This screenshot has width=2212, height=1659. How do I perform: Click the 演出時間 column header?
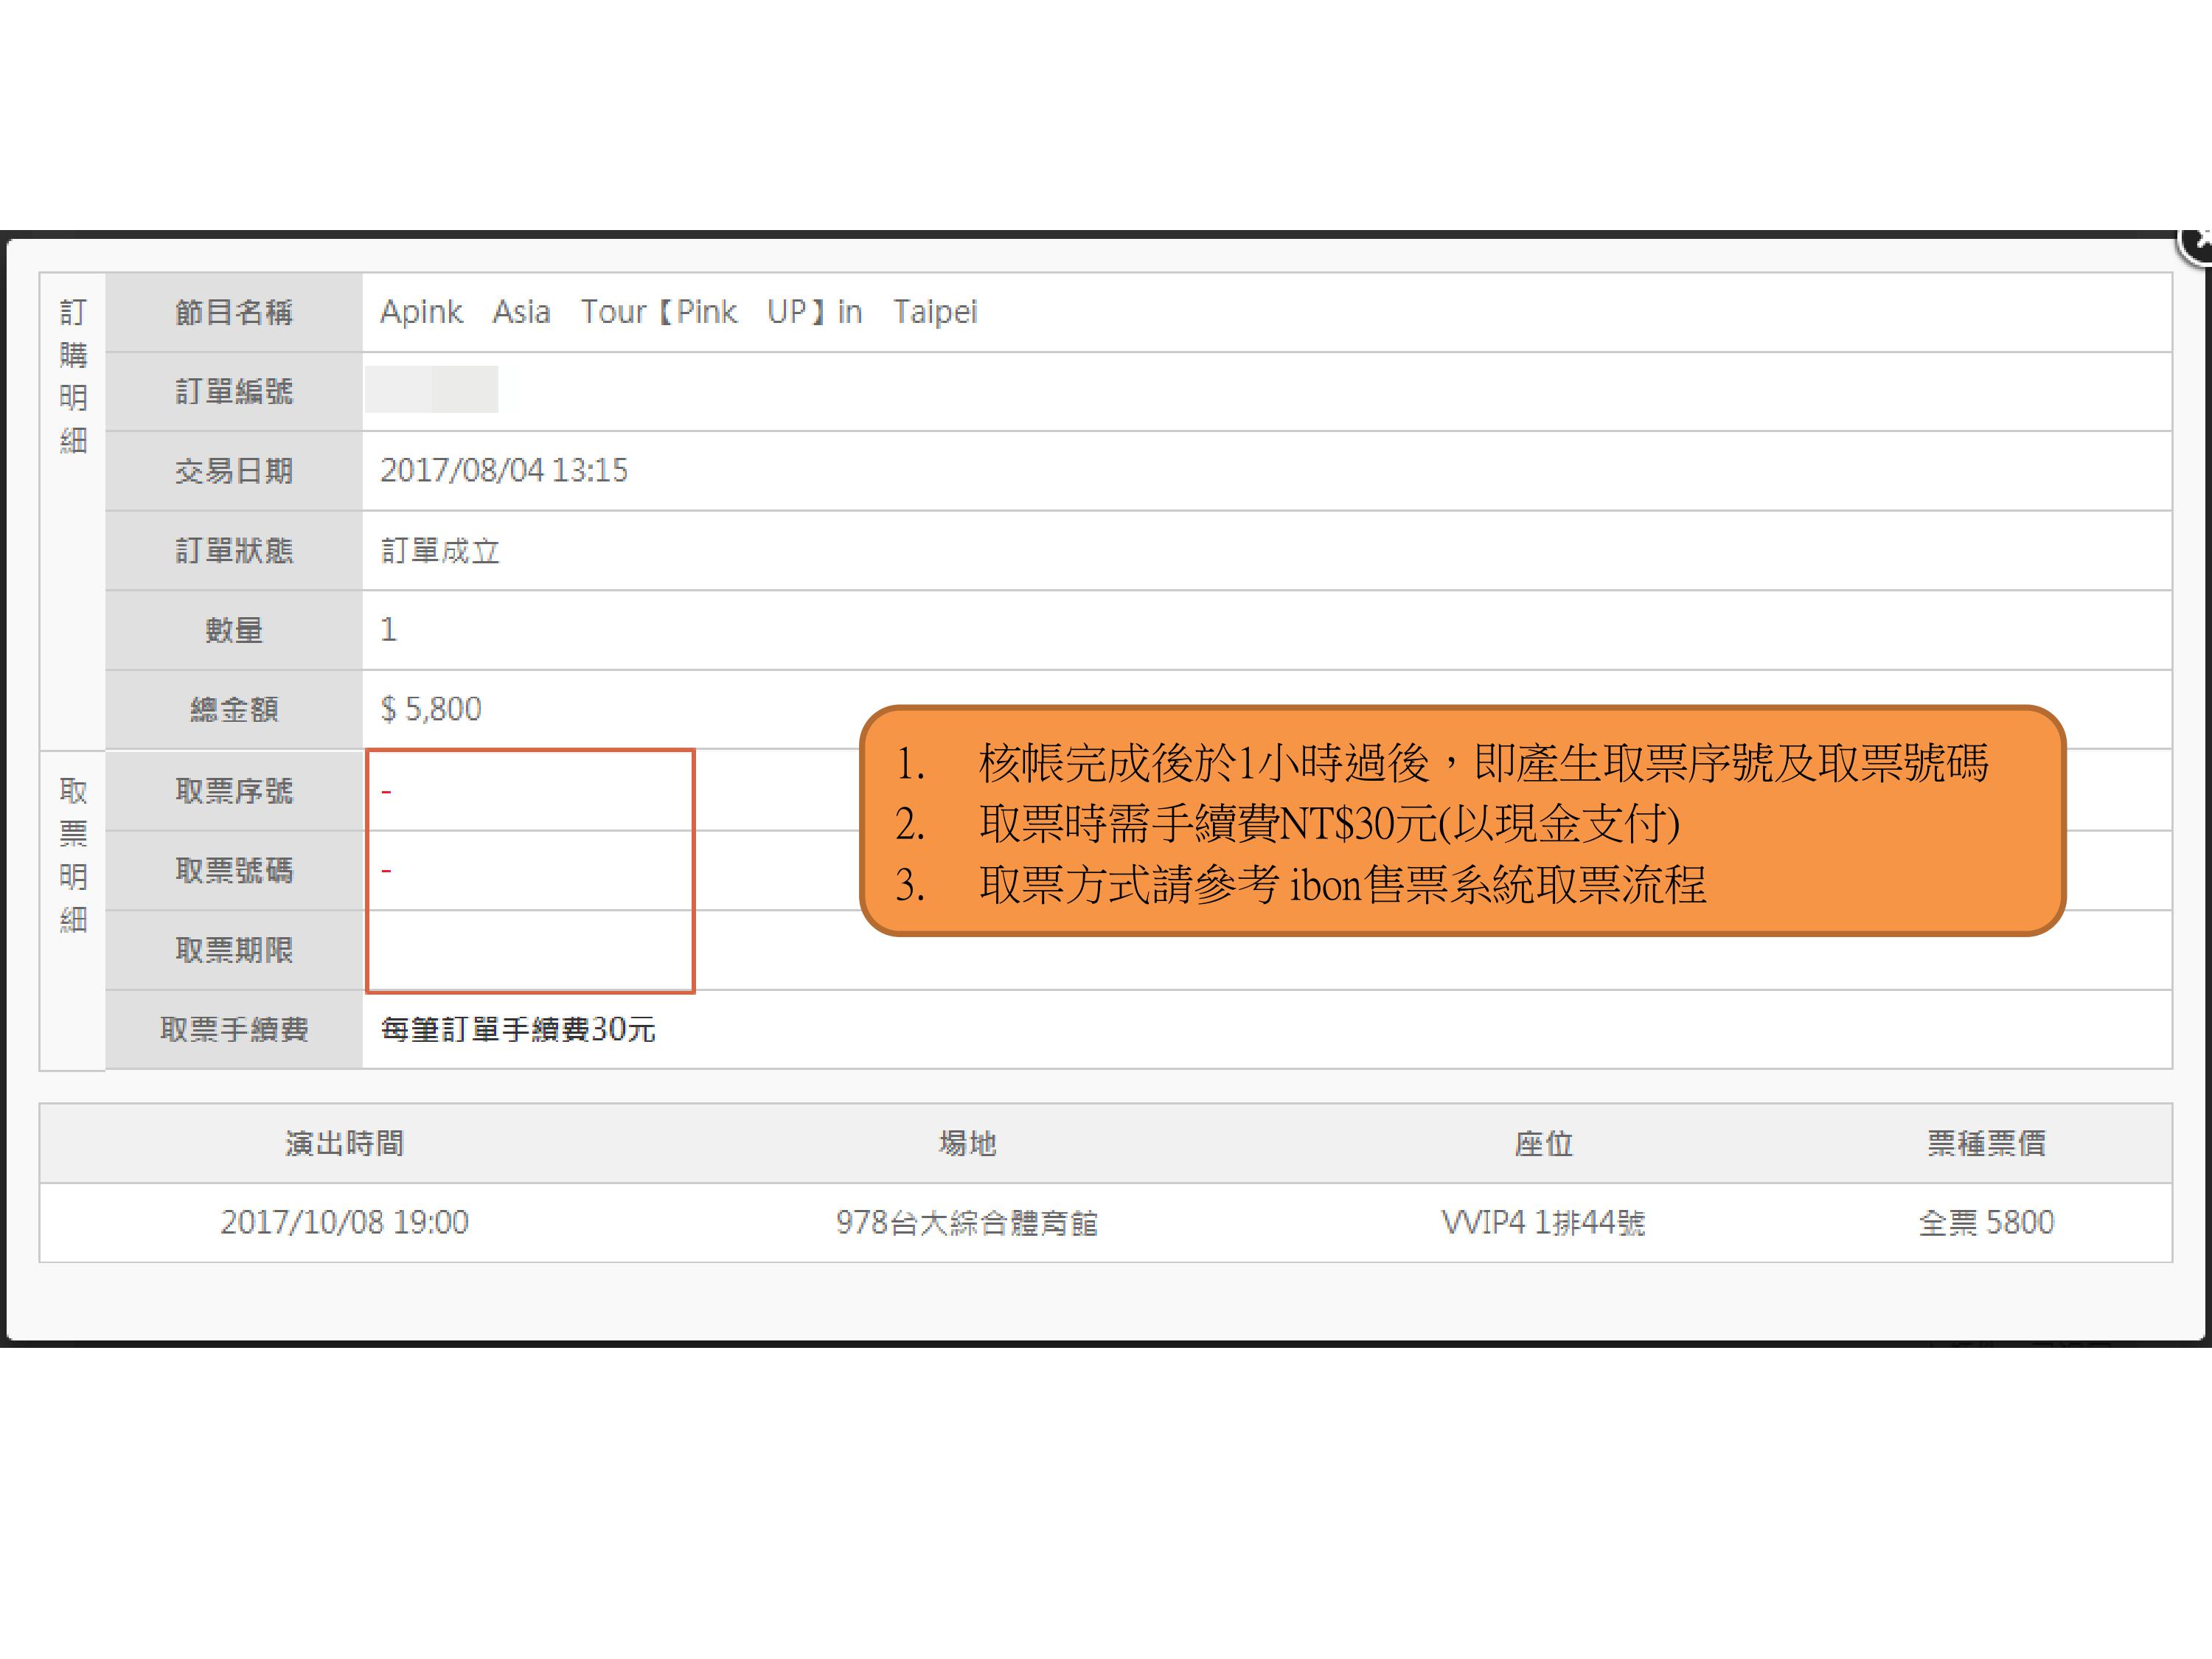point(344,1143)
